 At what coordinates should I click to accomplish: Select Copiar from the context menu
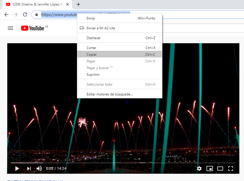pyautogui.click(x=92, y=54)
